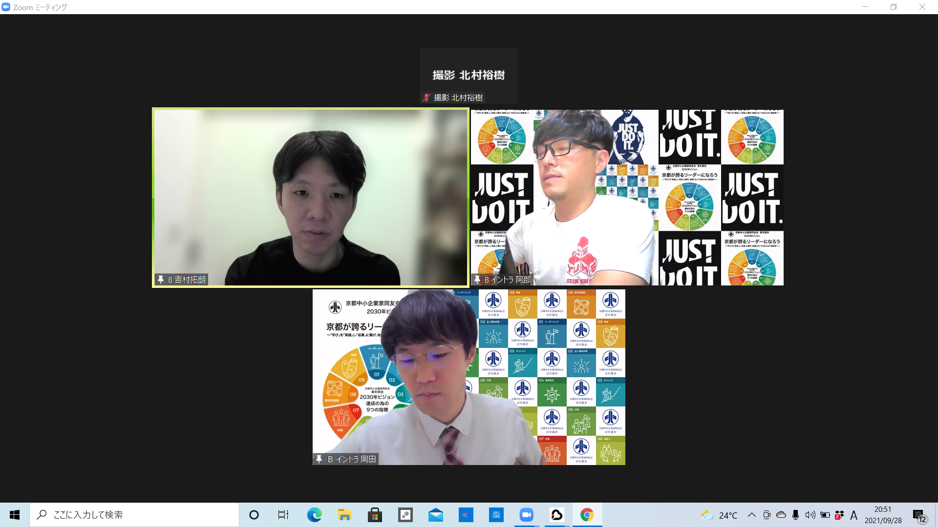The width and height of the screenshot is (938, 527).
Task: Open the Windows Start menu
Action: (x=15, y=515)
